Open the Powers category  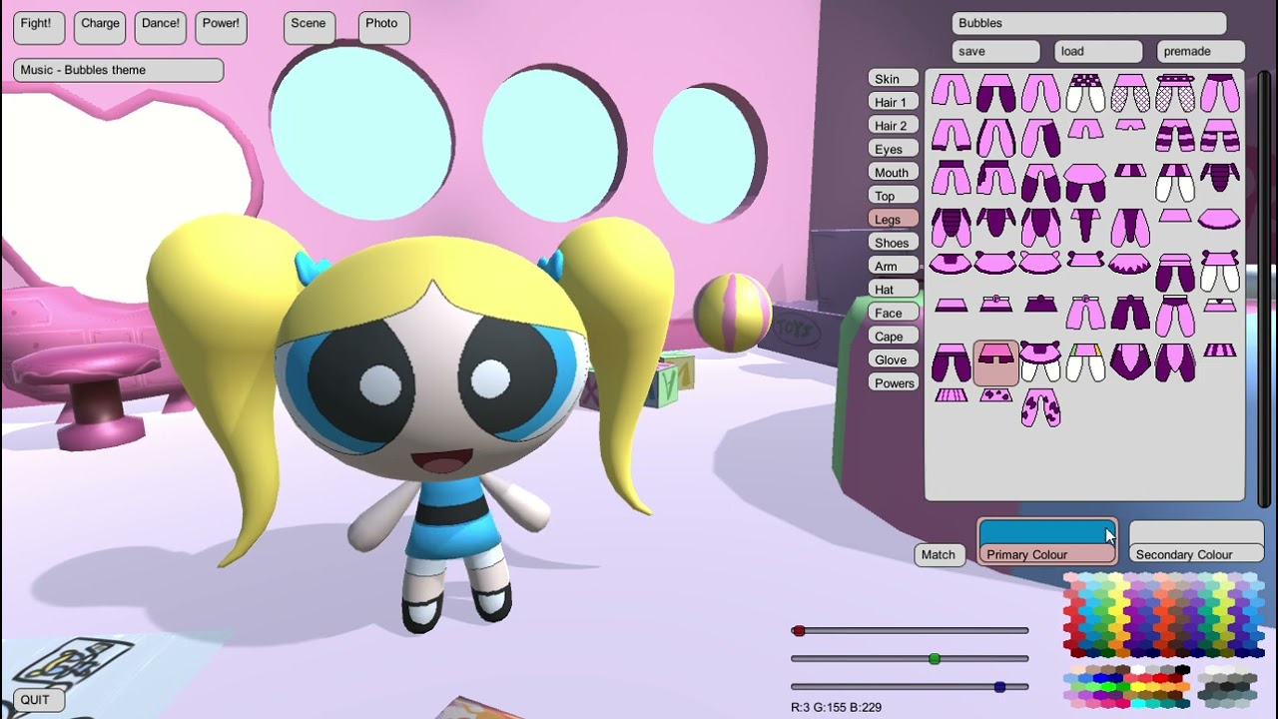tap(894, 383)
